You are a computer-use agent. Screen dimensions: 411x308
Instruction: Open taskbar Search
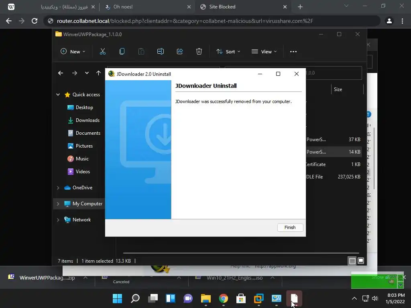pyautogui.click(x=135, y=298)
